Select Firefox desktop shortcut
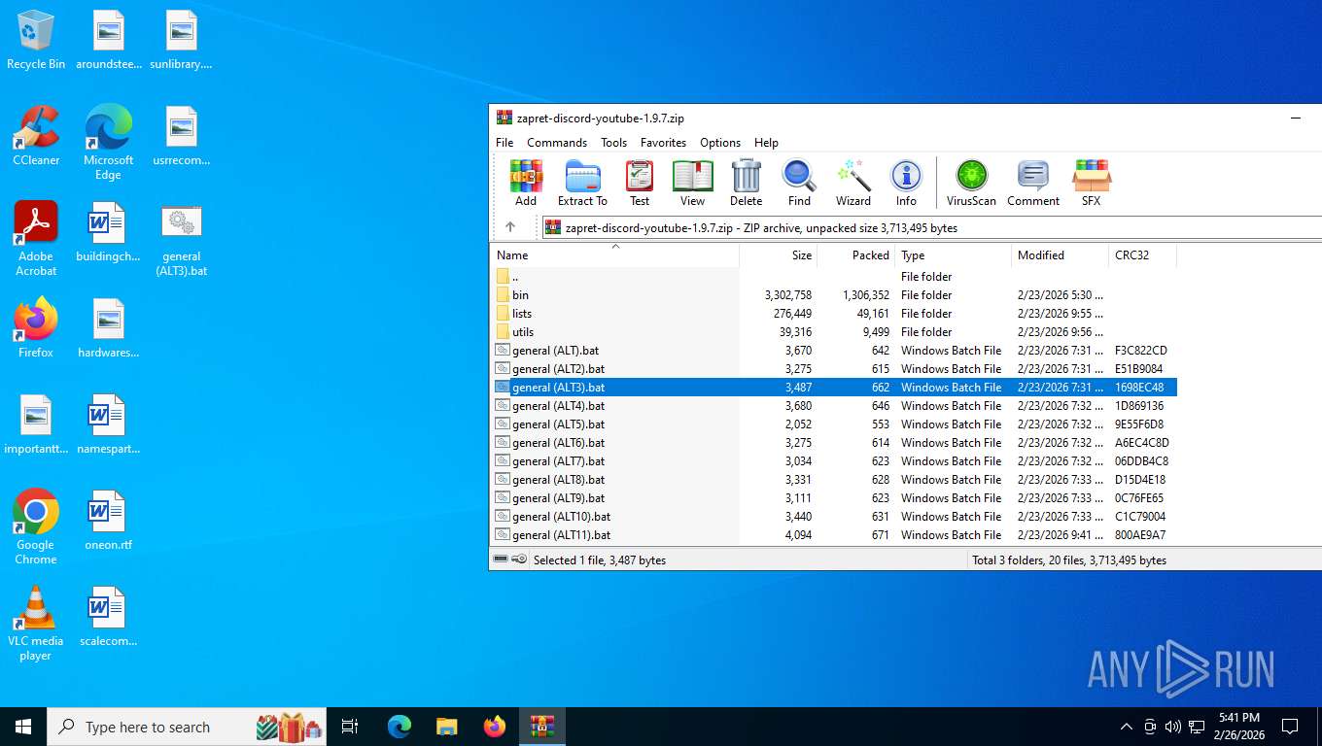Image resolution: width=1322 pixels, height=746 pixels. pos(36,328)
